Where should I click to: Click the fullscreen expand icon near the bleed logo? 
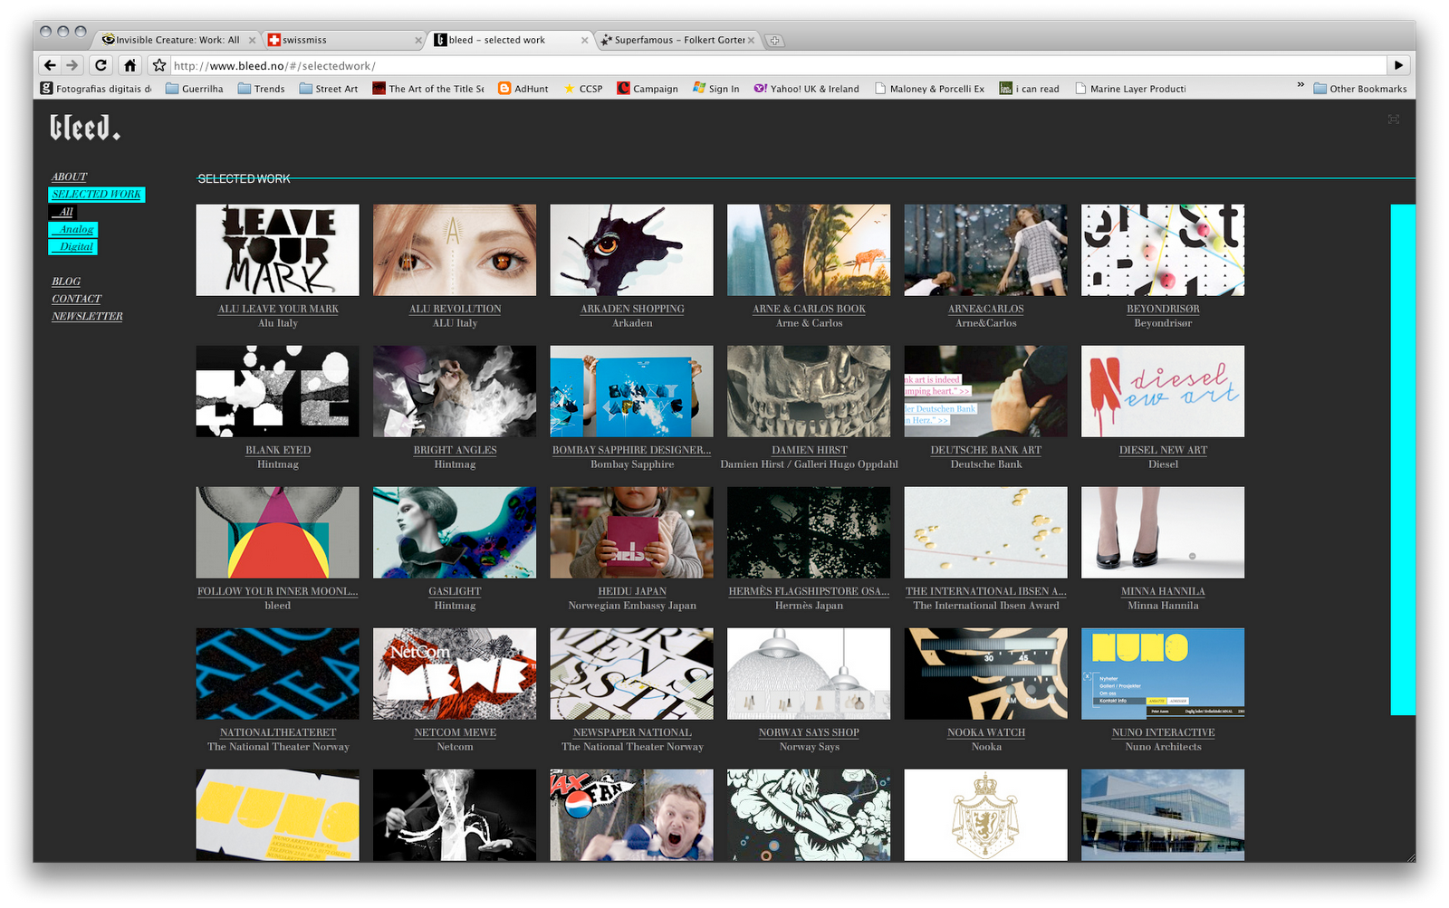click(x=1393, y=119)
